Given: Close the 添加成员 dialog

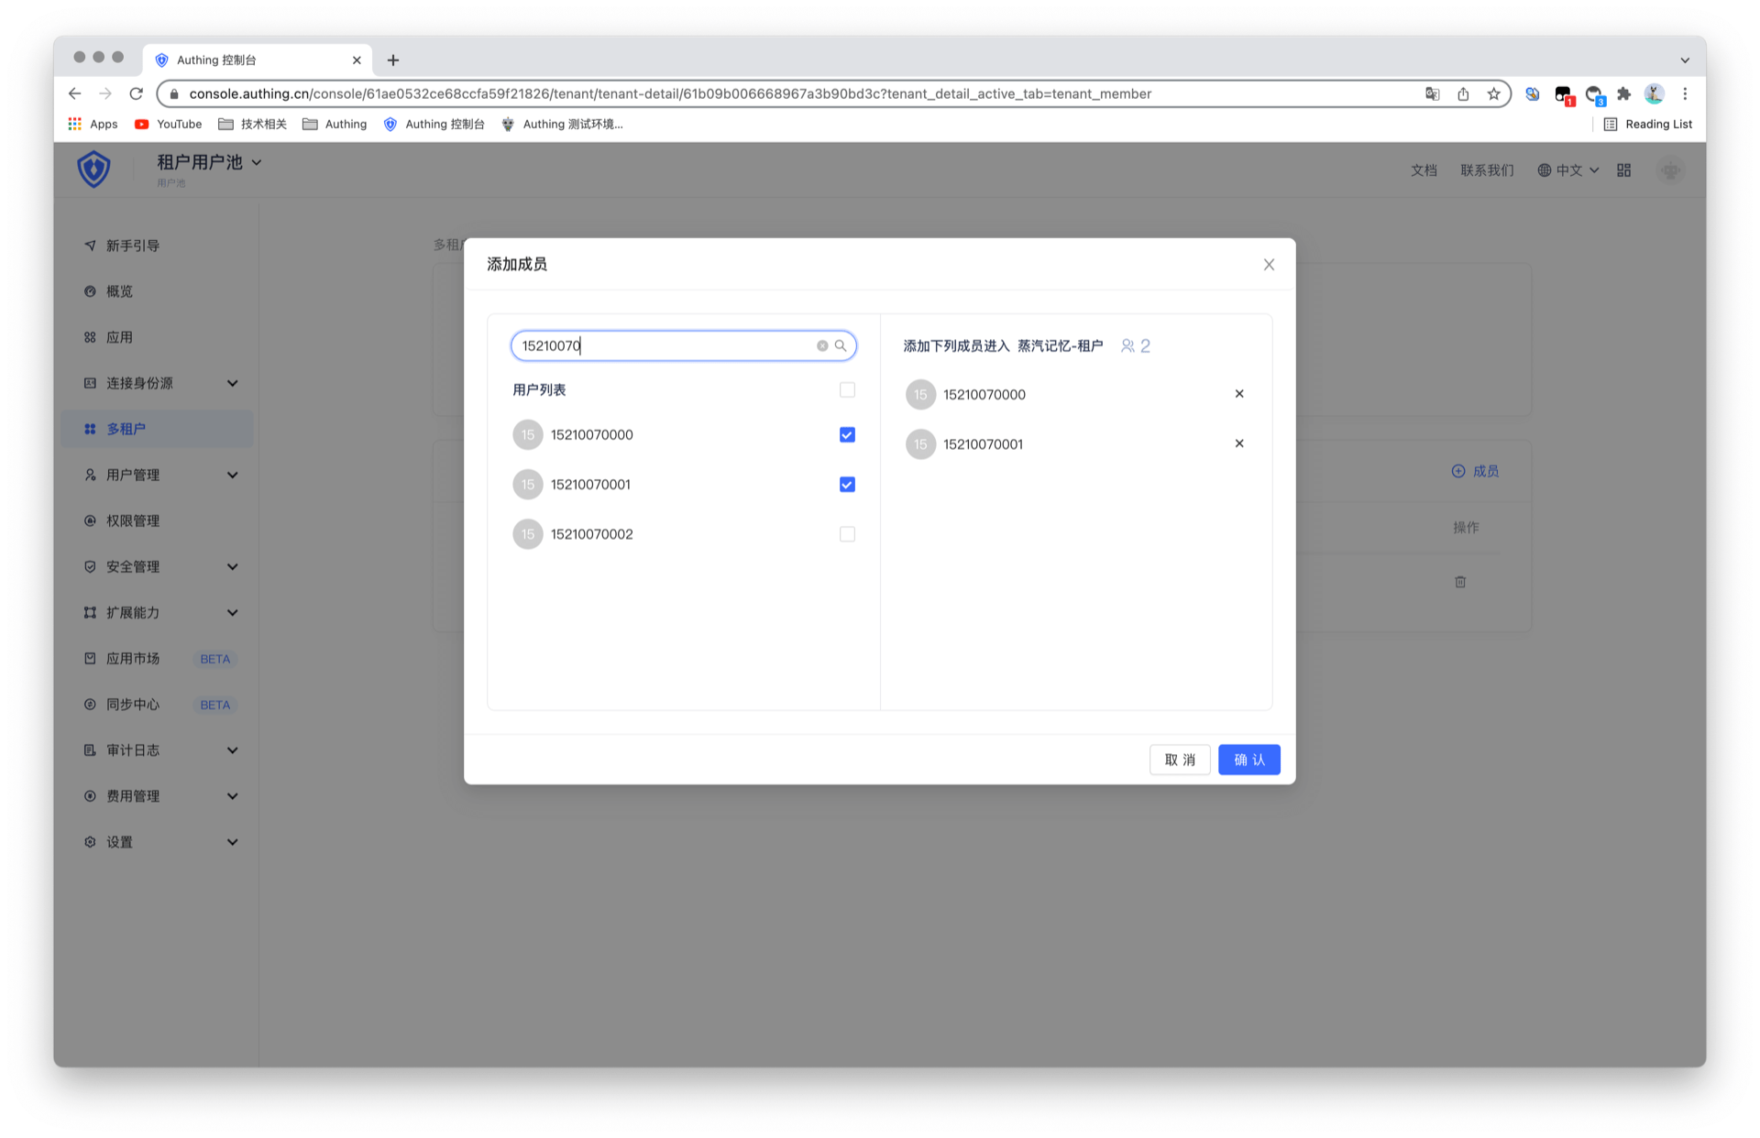Looking at the screenshot, I should point(1269,265).
